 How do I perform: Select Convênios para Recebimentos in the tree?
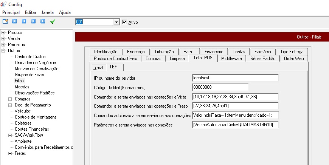pos(43,147)
